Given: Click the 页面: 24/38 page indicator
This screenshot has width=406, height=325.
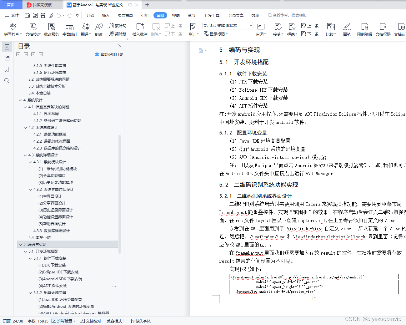Looking at the screenshot, I should [x=13, y=321].
